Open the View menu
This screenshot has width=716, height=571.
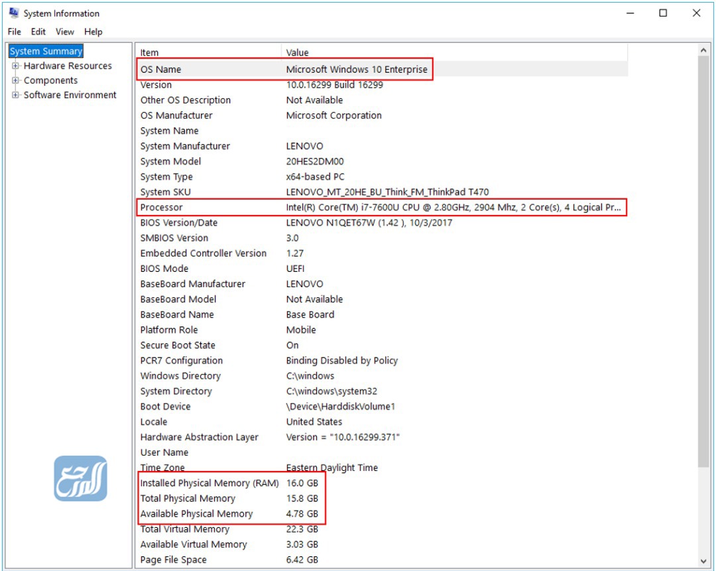coord(65,31)
